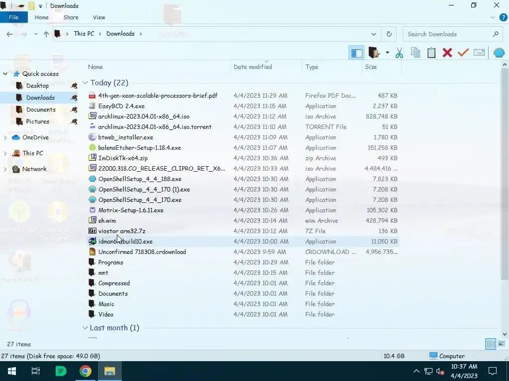
Task: Switch to the Share ribbon tab
Action: click(71, 17)
